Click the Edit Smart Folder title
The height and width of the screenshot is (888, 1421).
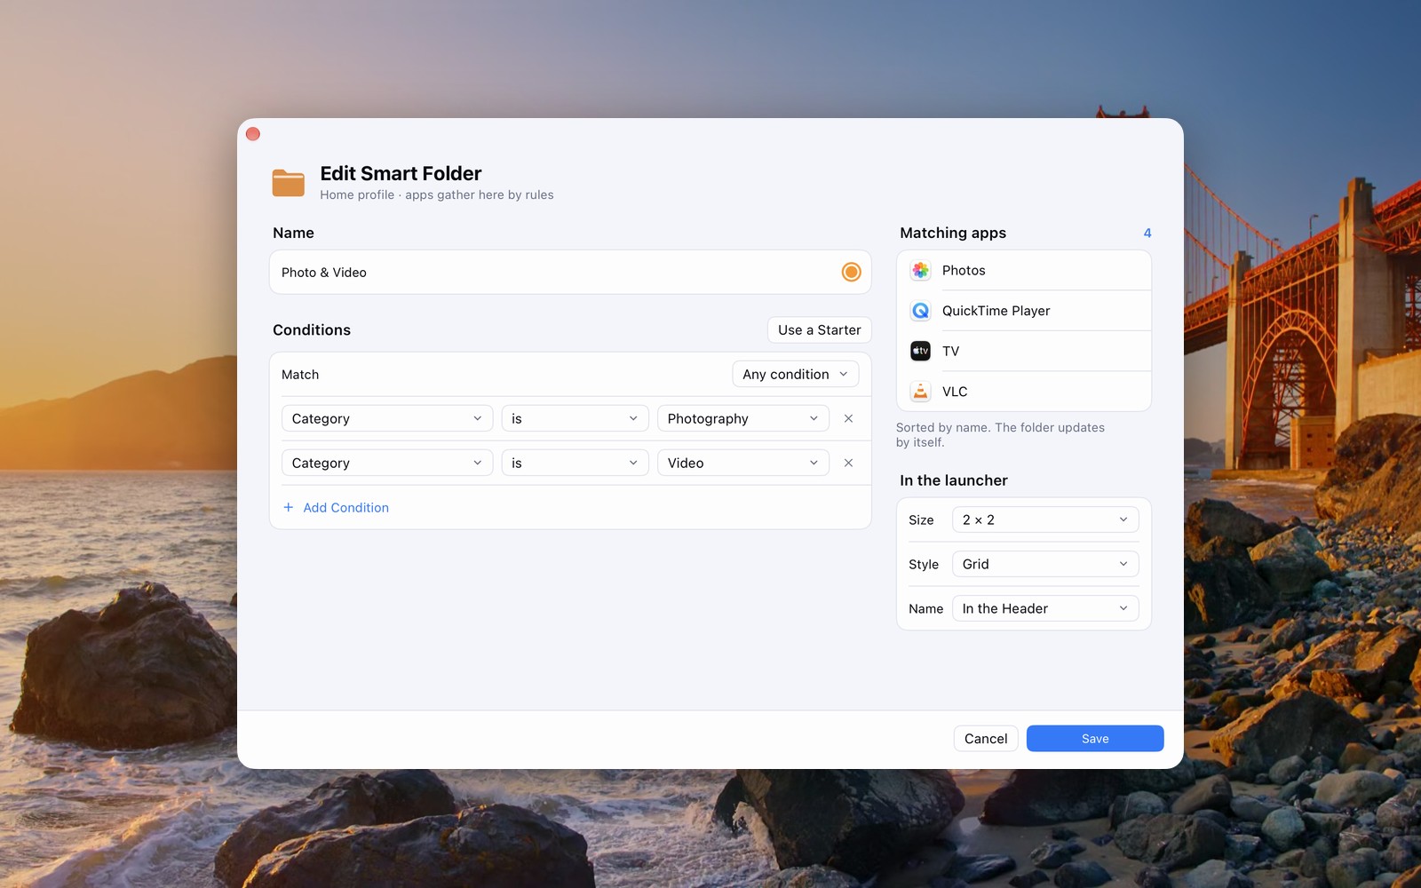click(x=401, y=173)
